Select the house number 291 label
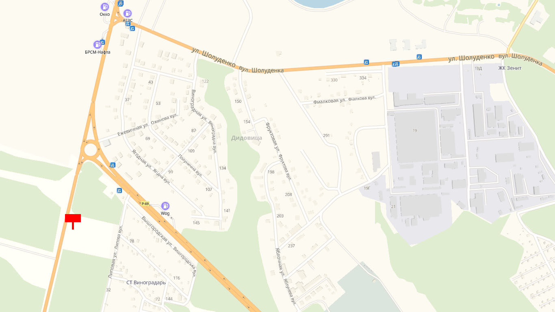The image size is (555, 312). point(327,135)
